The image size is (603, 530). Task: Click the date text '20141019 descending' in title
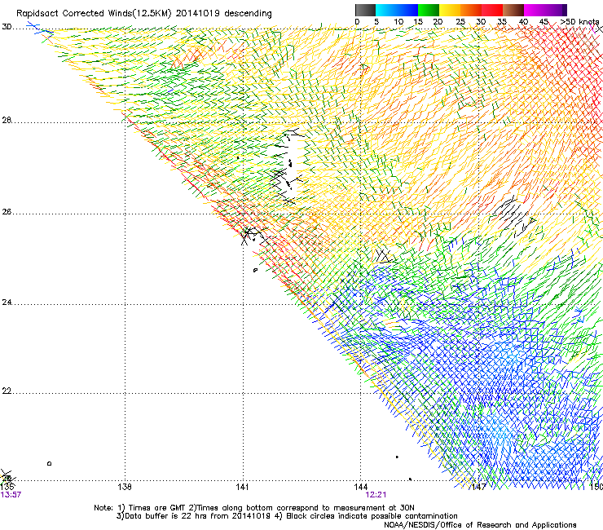point(224,14)
